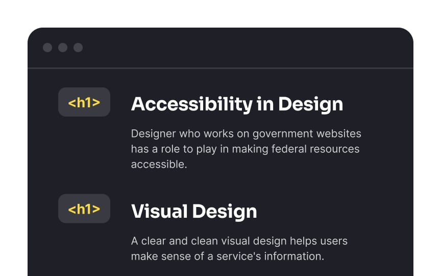Click the empty dark title bar area

[x=248, y=48]
